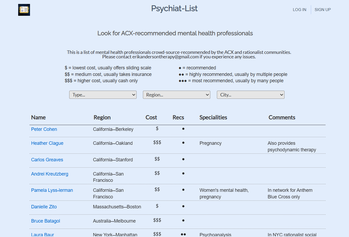Open Danielle Zito's profile link
The height and width of the screenshot is (237, 349).
pos(44,207)
